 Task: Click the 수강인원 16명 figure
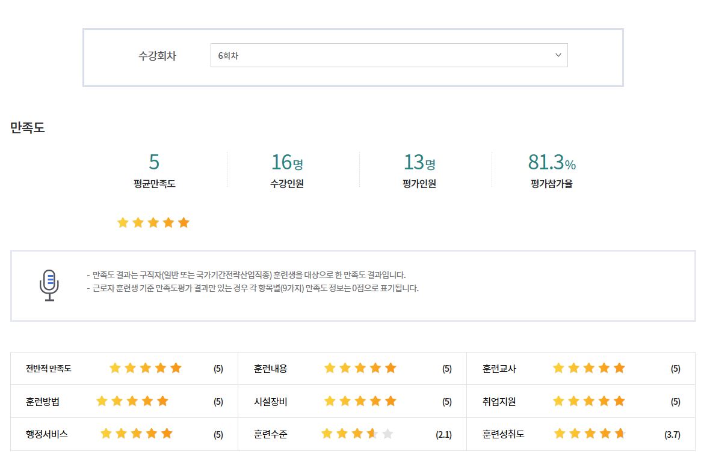(x=287, y=162)
